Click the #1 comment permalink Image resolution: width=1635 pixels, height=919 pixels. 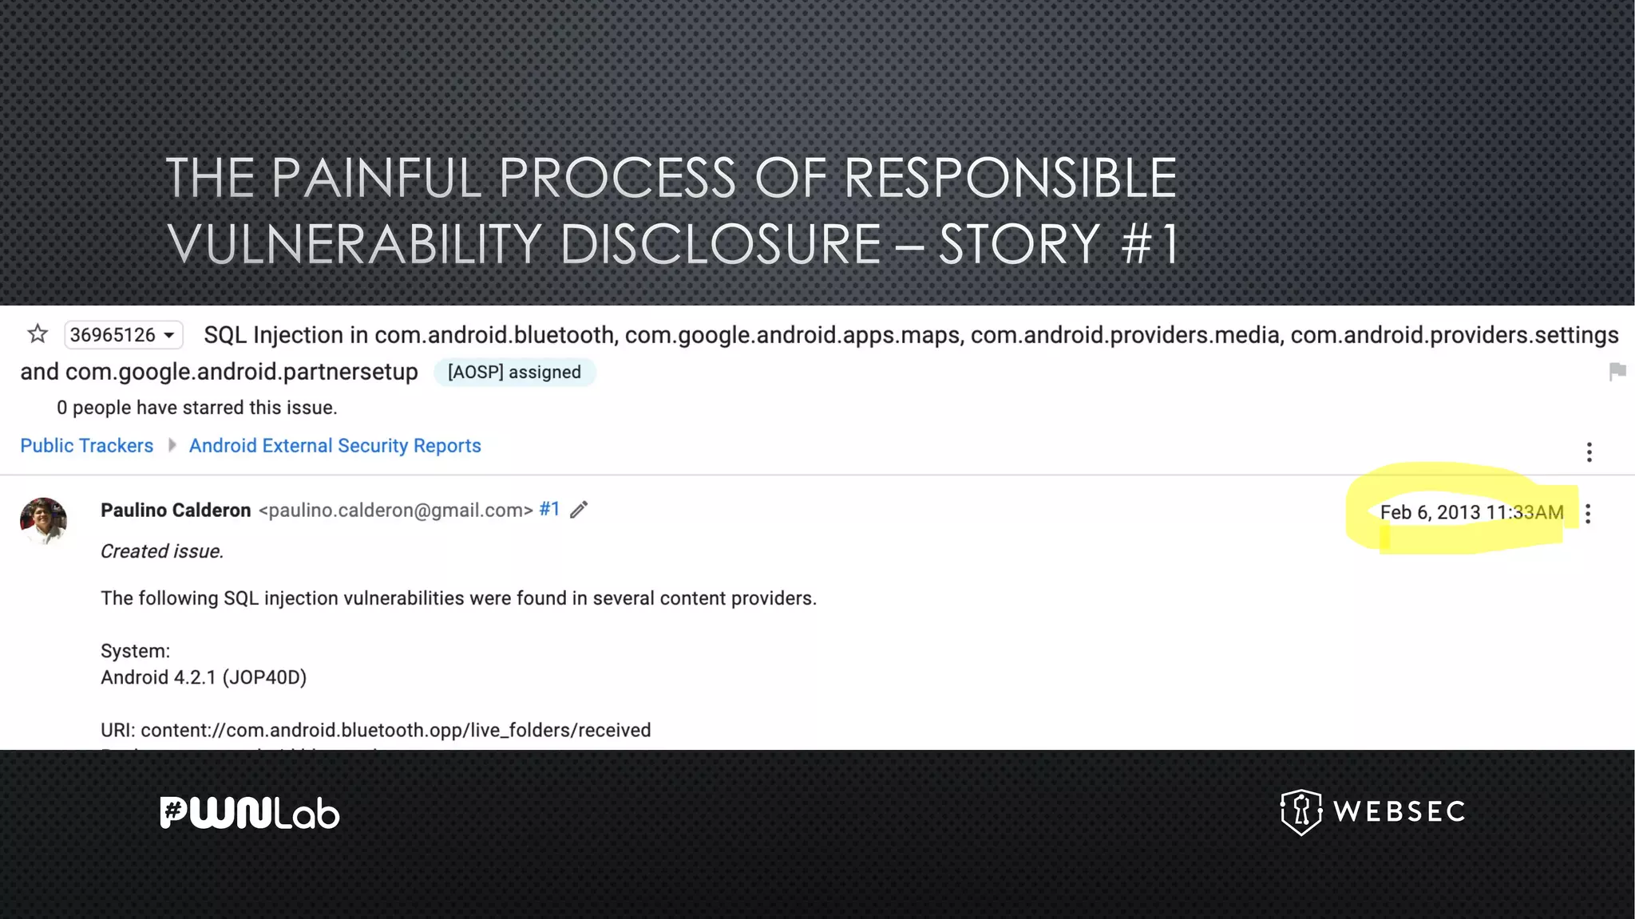549,509
